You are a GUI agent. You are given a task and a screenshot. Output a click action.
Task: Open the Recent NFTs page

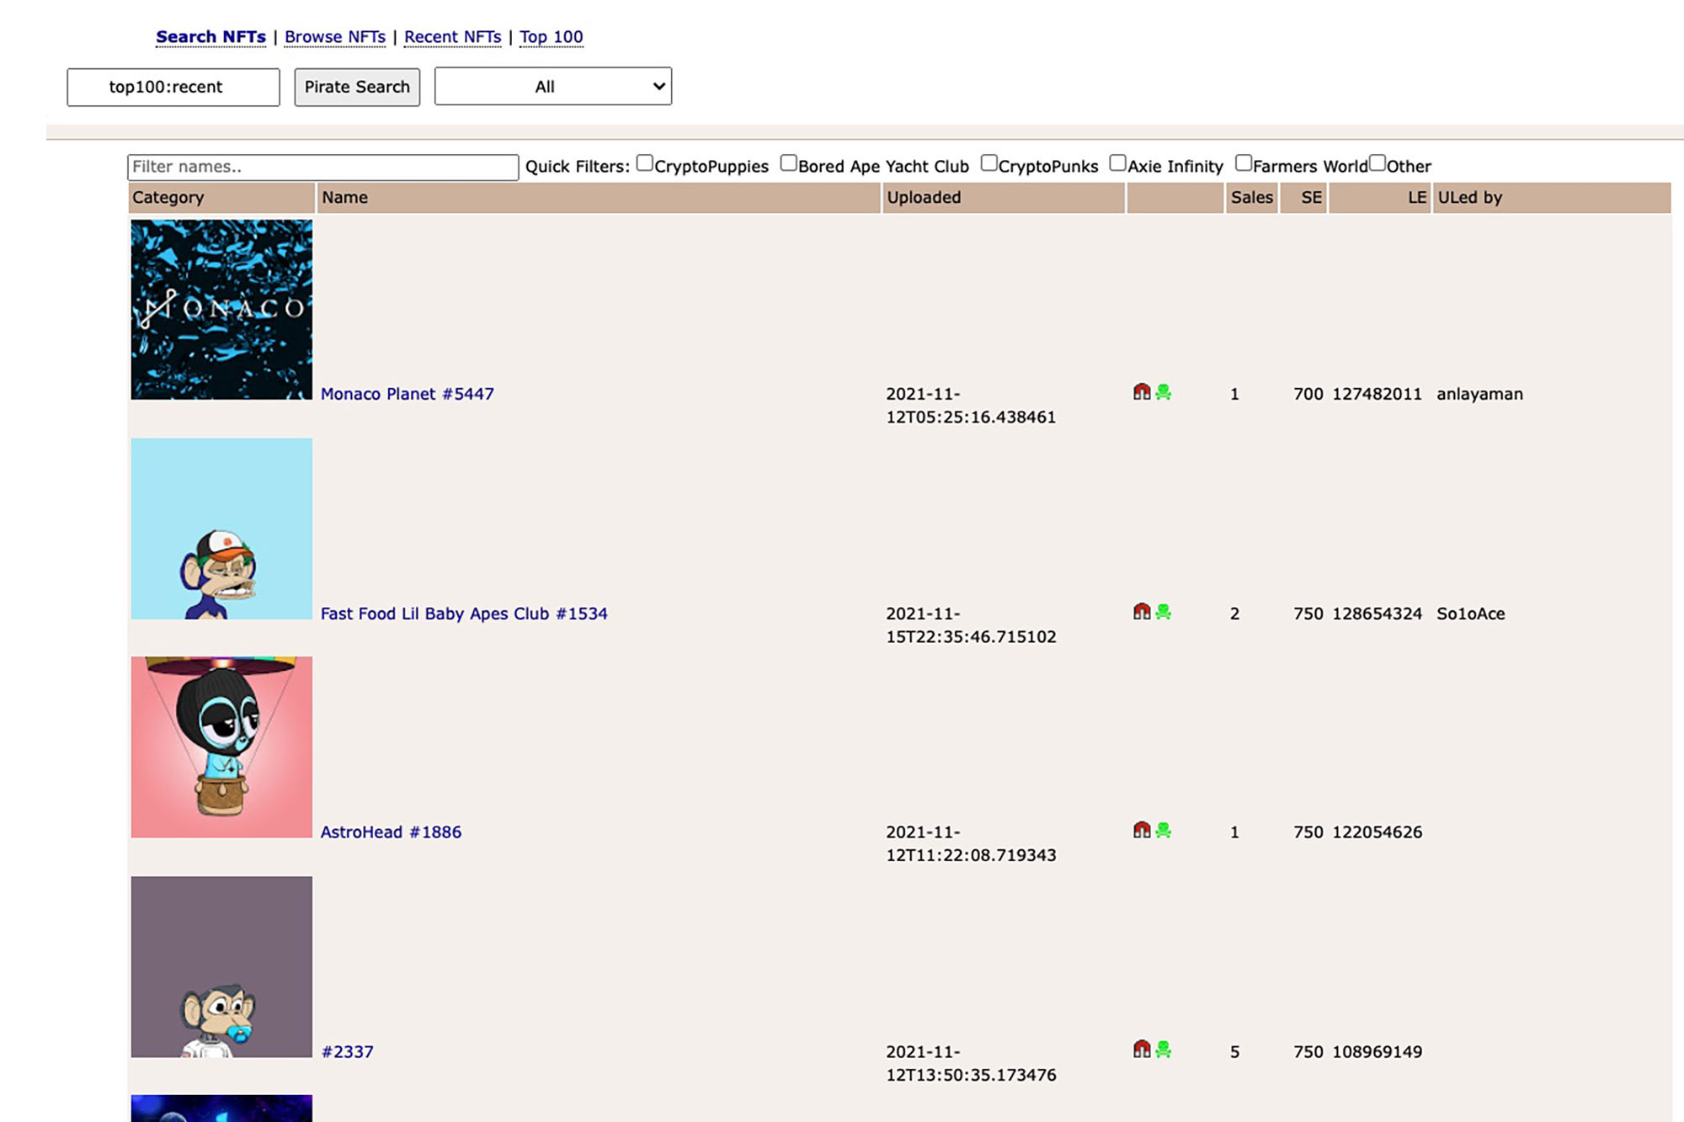(x=453, y=37)
